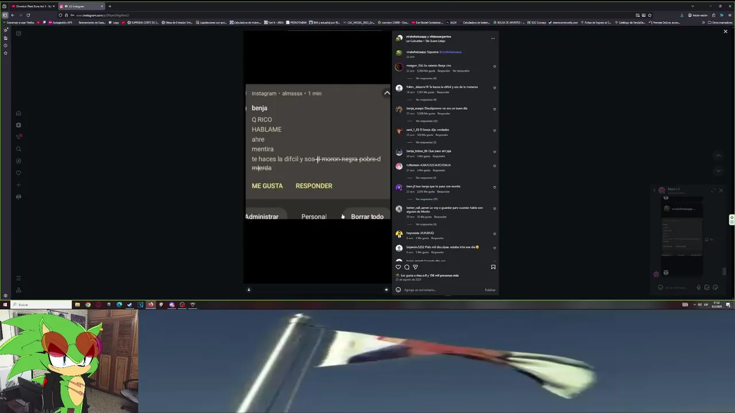Click Publicar to post comment
735x413 pixels.
(490, 290)
